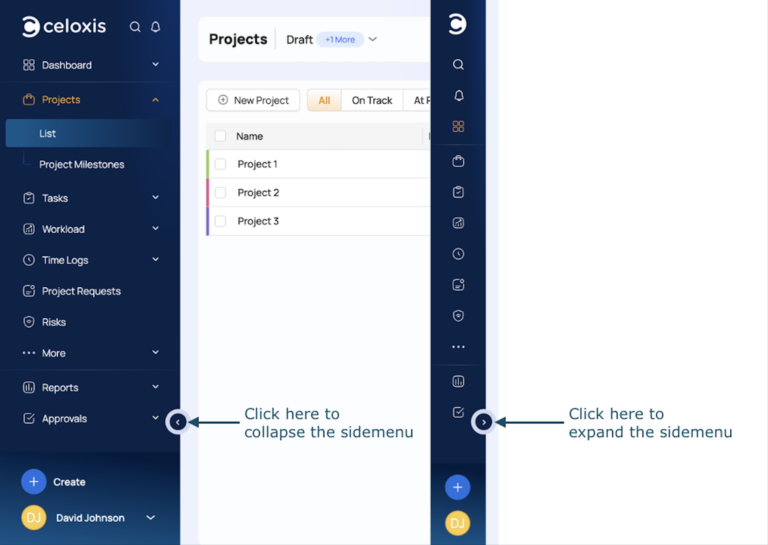Screen dimensions: 768x545
Task: Expand the Dashboard menu chevron
Action: pos(155,64)
